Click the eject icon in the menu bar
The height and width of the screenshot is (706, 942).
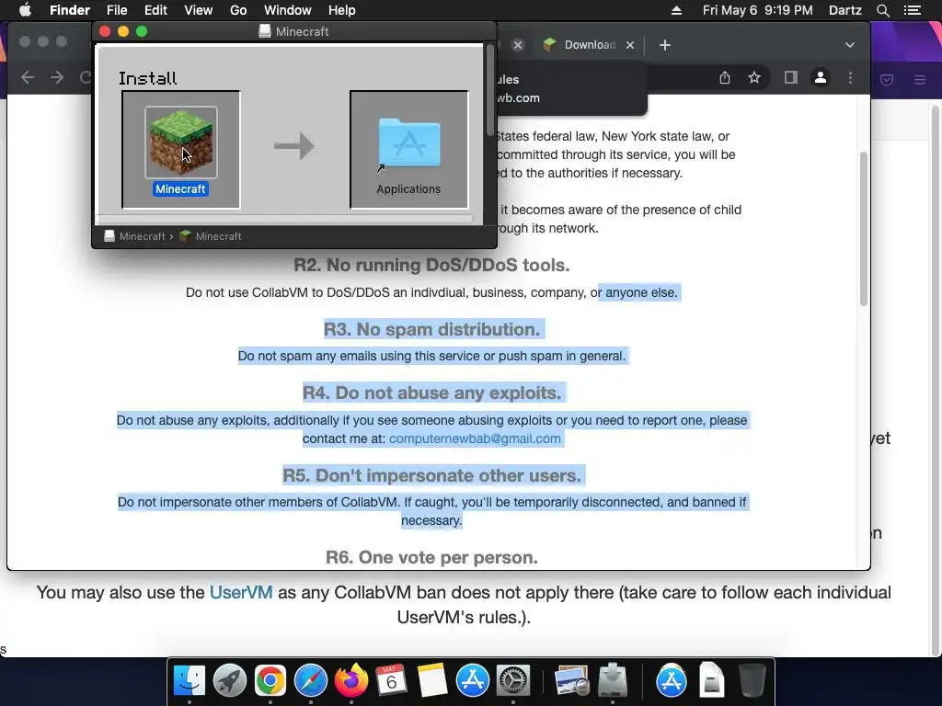(x=676, y=10)
